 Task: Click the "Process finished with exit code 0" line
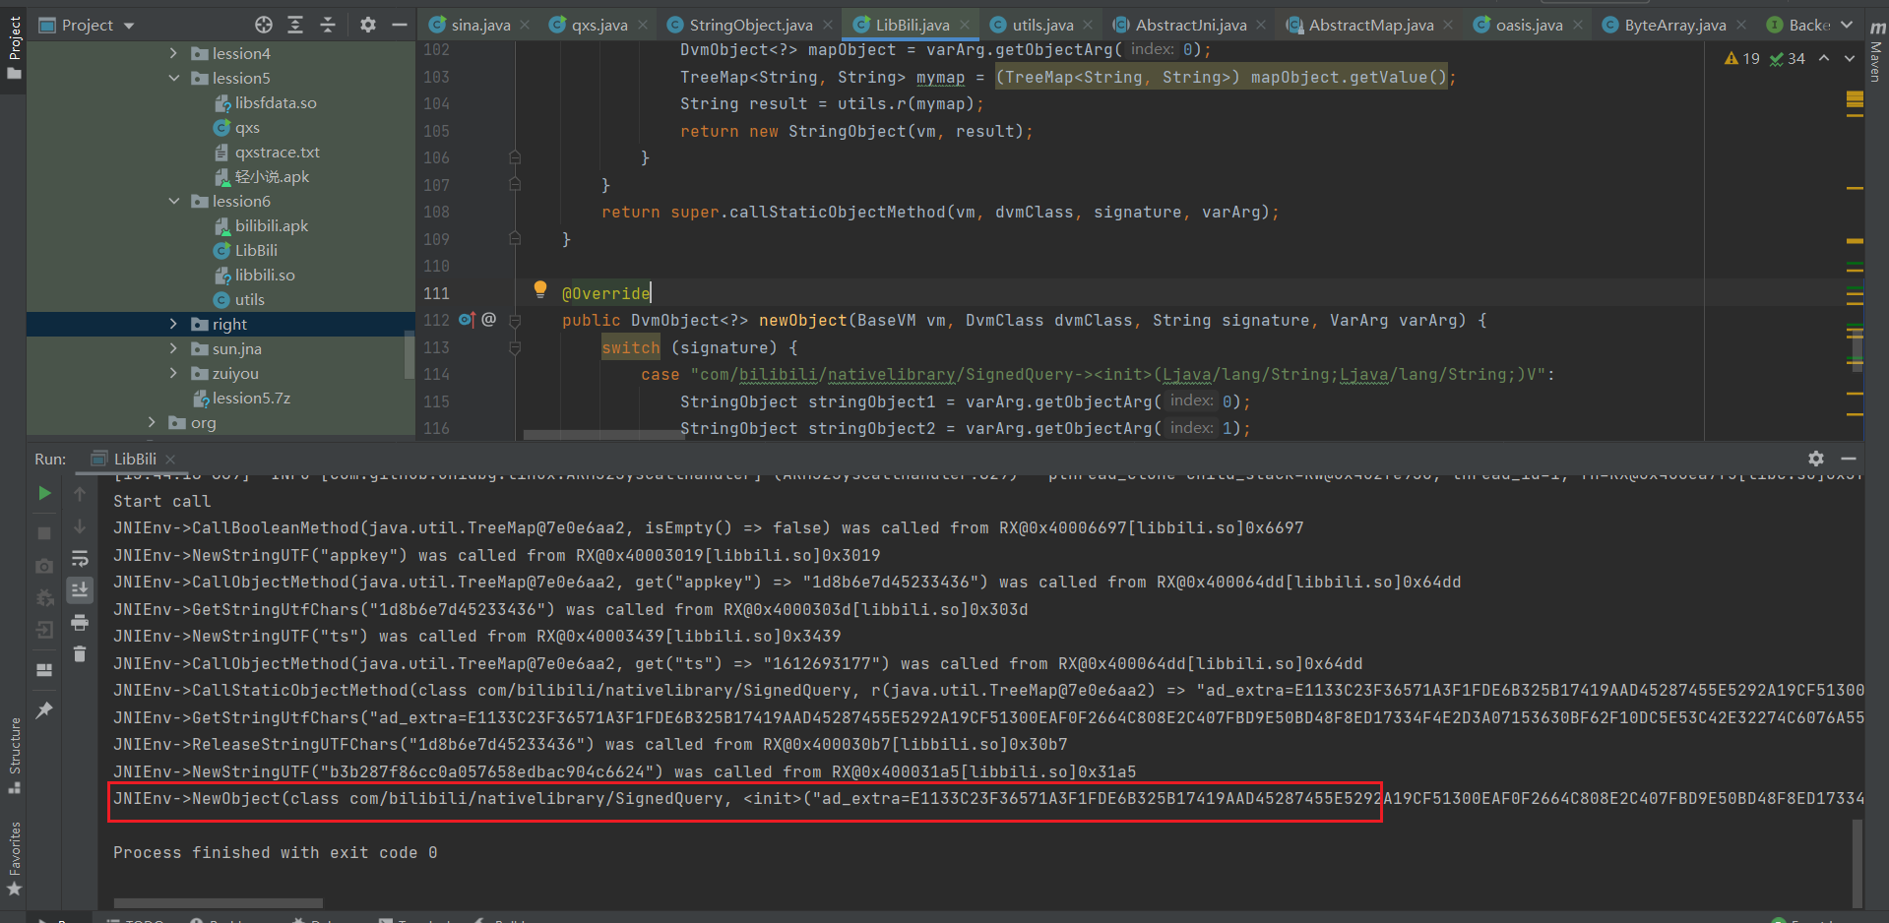pyautogui.click(x=275, y=852)
